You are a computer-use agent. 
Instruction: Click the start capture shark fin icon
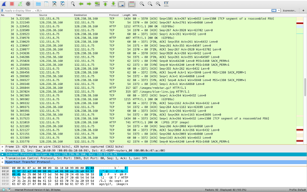click(x=4, y=4)
